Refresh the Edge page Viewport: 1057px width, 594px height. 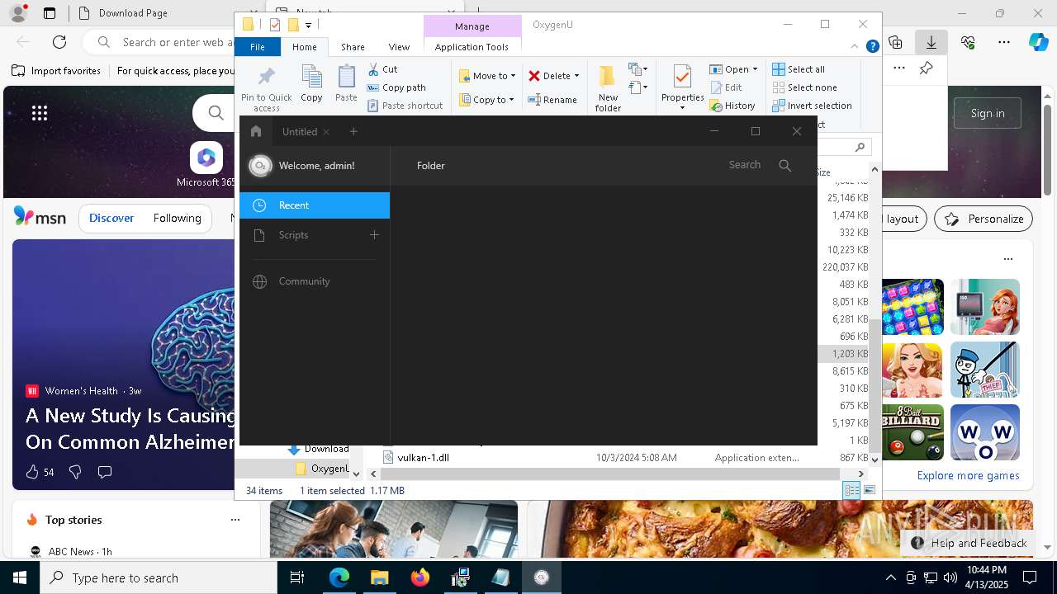(59, 42)
